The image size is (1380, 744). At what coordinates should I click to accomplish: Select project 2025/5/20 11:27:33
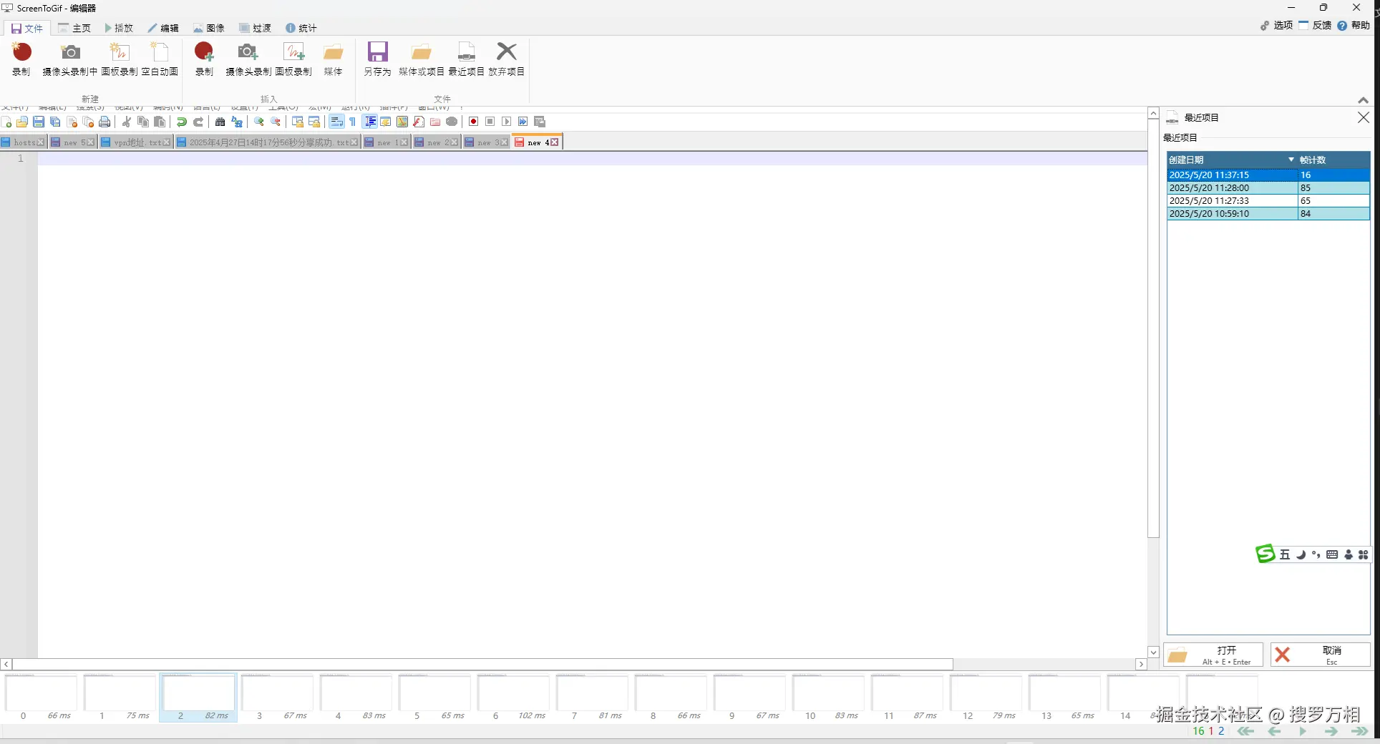pos(1268,200)
